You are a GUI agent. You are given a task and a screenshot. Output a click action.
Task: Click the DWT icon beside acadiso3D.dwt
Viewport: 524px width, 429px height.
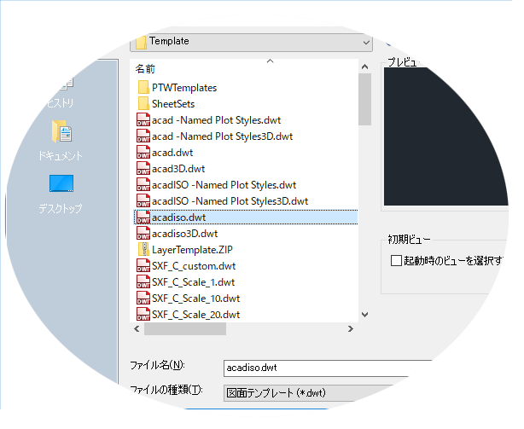(x=143, y=234)
